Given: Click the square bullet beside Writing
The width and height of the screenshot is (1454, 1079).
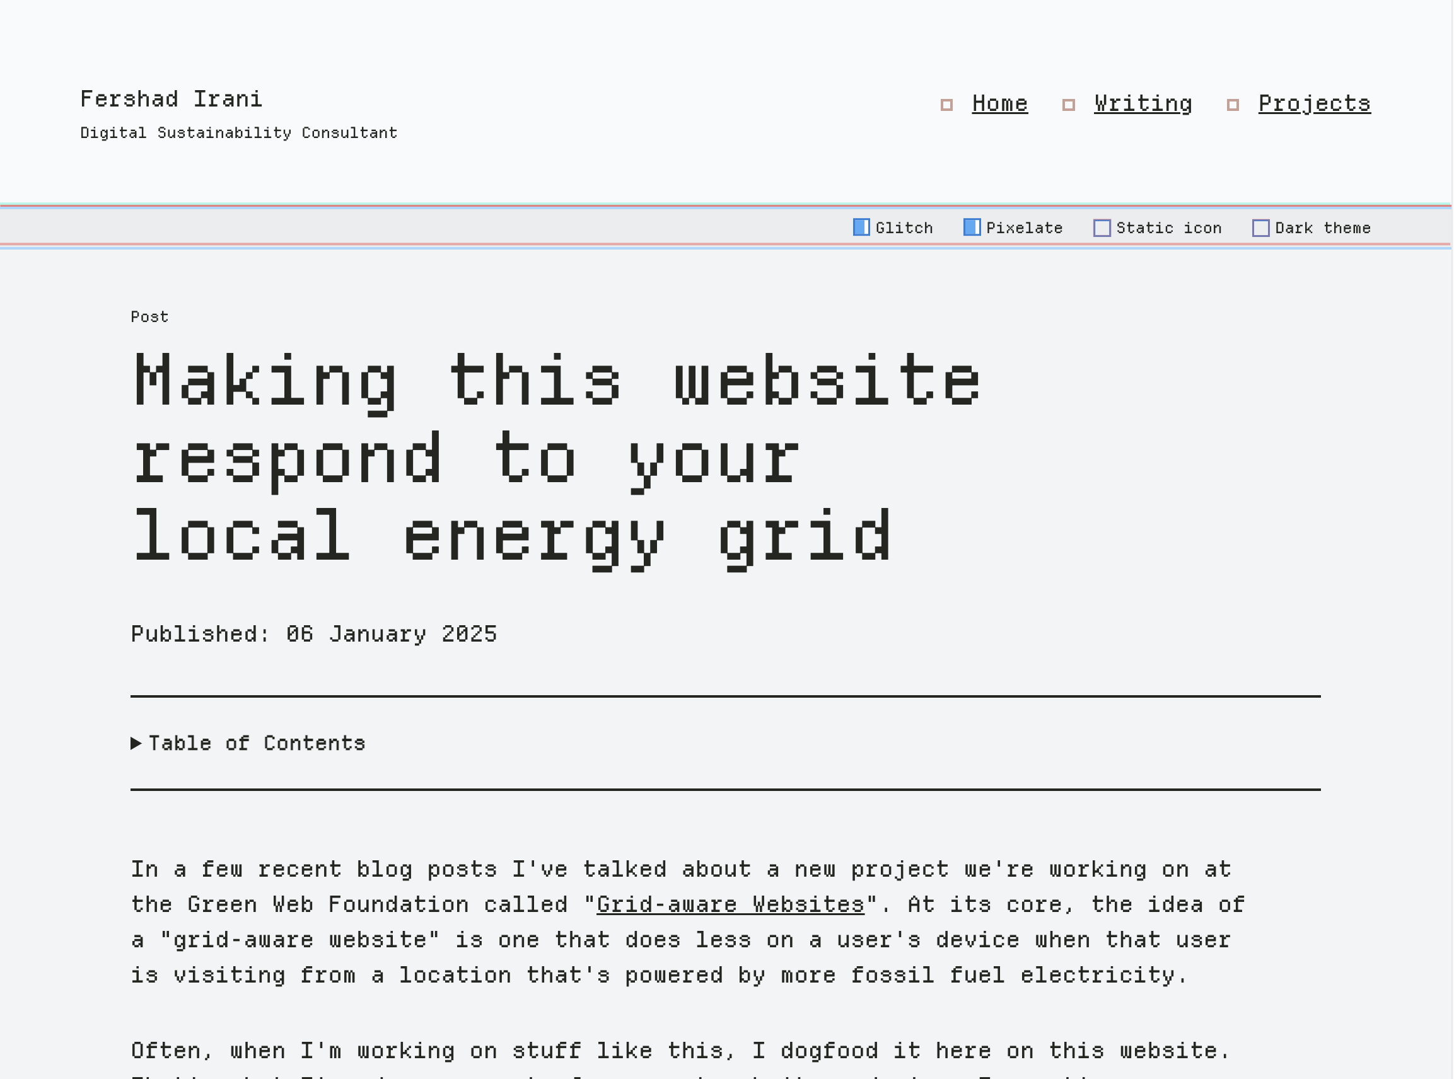Looking at the screenshot, I should (1069, 105).
